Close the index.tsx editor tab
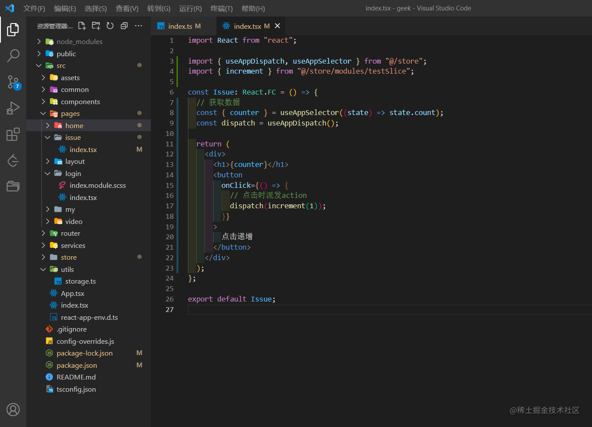 tap(277, 26)
